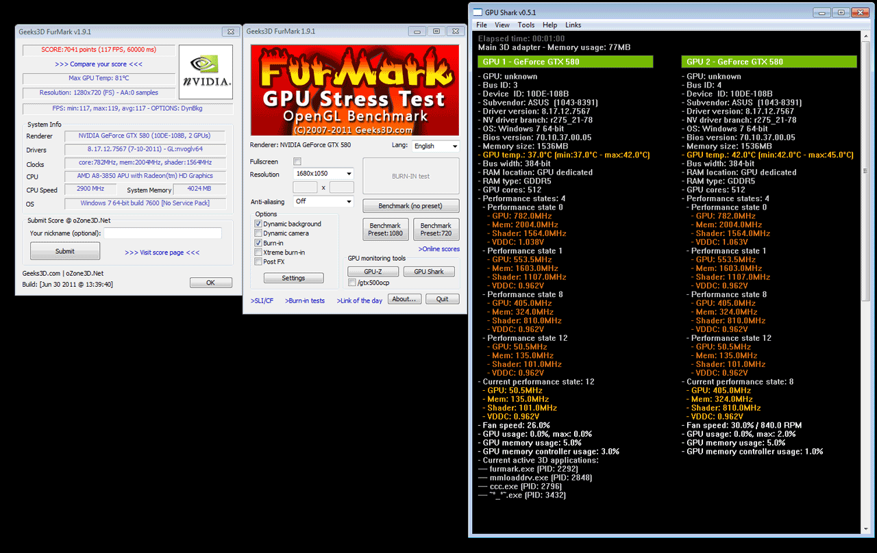Open the Tools menu in GPU Shark

pos(526,25)
